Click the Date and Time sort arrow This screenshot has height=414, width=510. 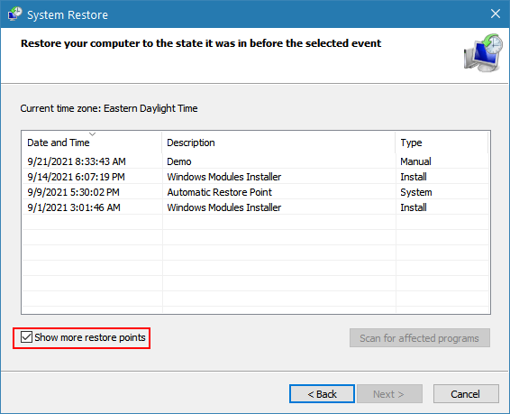click(x=93, y=134)
